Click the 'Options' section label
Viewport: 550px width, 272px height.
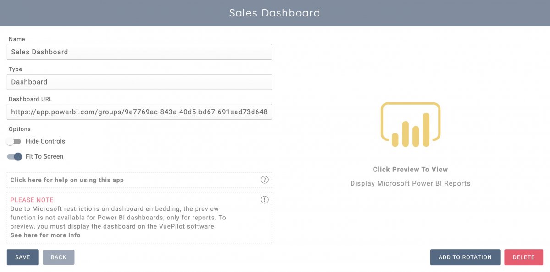20,129
